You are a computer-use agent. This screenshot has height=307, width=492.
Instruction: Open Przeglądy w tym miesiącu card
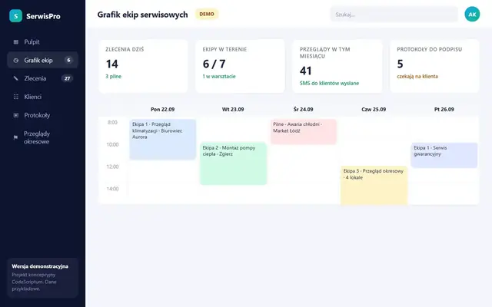(337, 66)
